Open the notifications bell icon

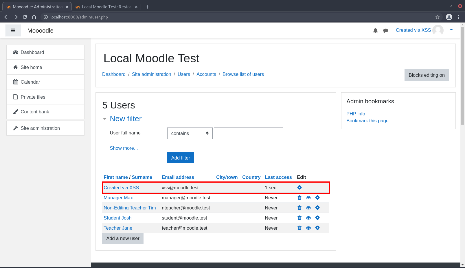coord(375,31)
